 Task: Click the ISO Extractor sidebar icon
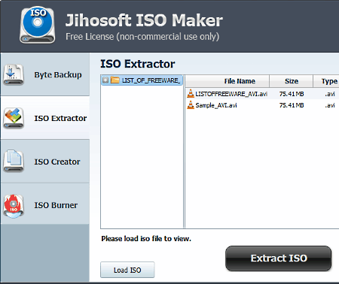(x=14, y=118)
